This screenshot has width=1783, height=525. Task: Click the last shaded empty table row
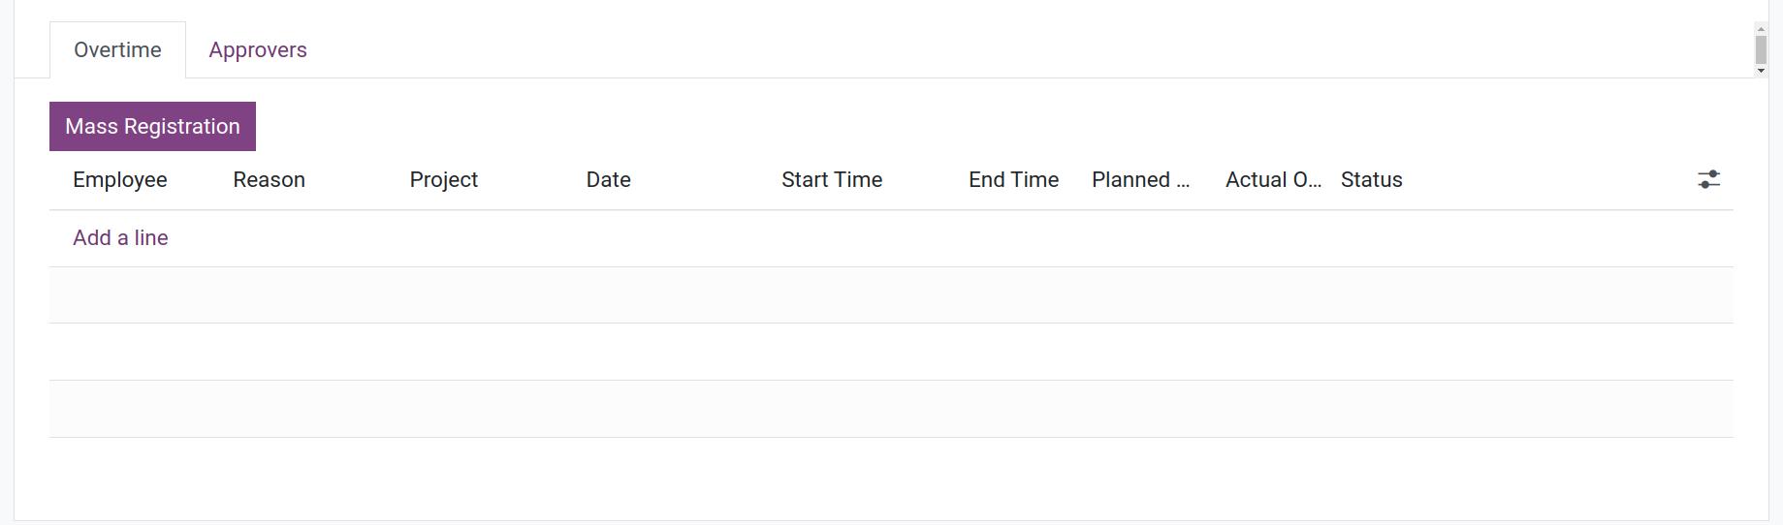[891, 409]
